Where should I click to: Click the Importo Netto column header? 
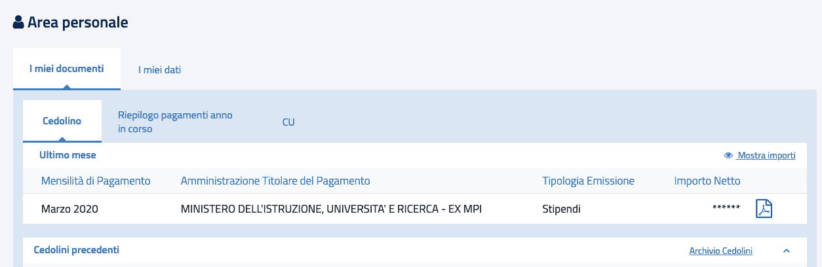coord(707,181)
